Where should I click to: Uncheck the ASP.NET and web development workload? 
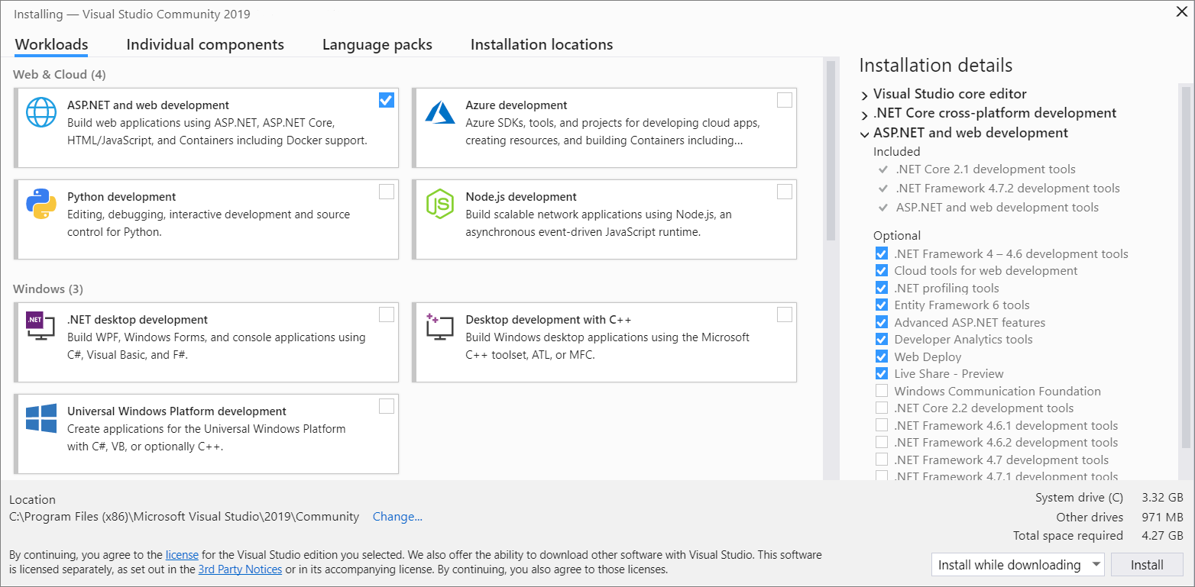pos(387,100)
